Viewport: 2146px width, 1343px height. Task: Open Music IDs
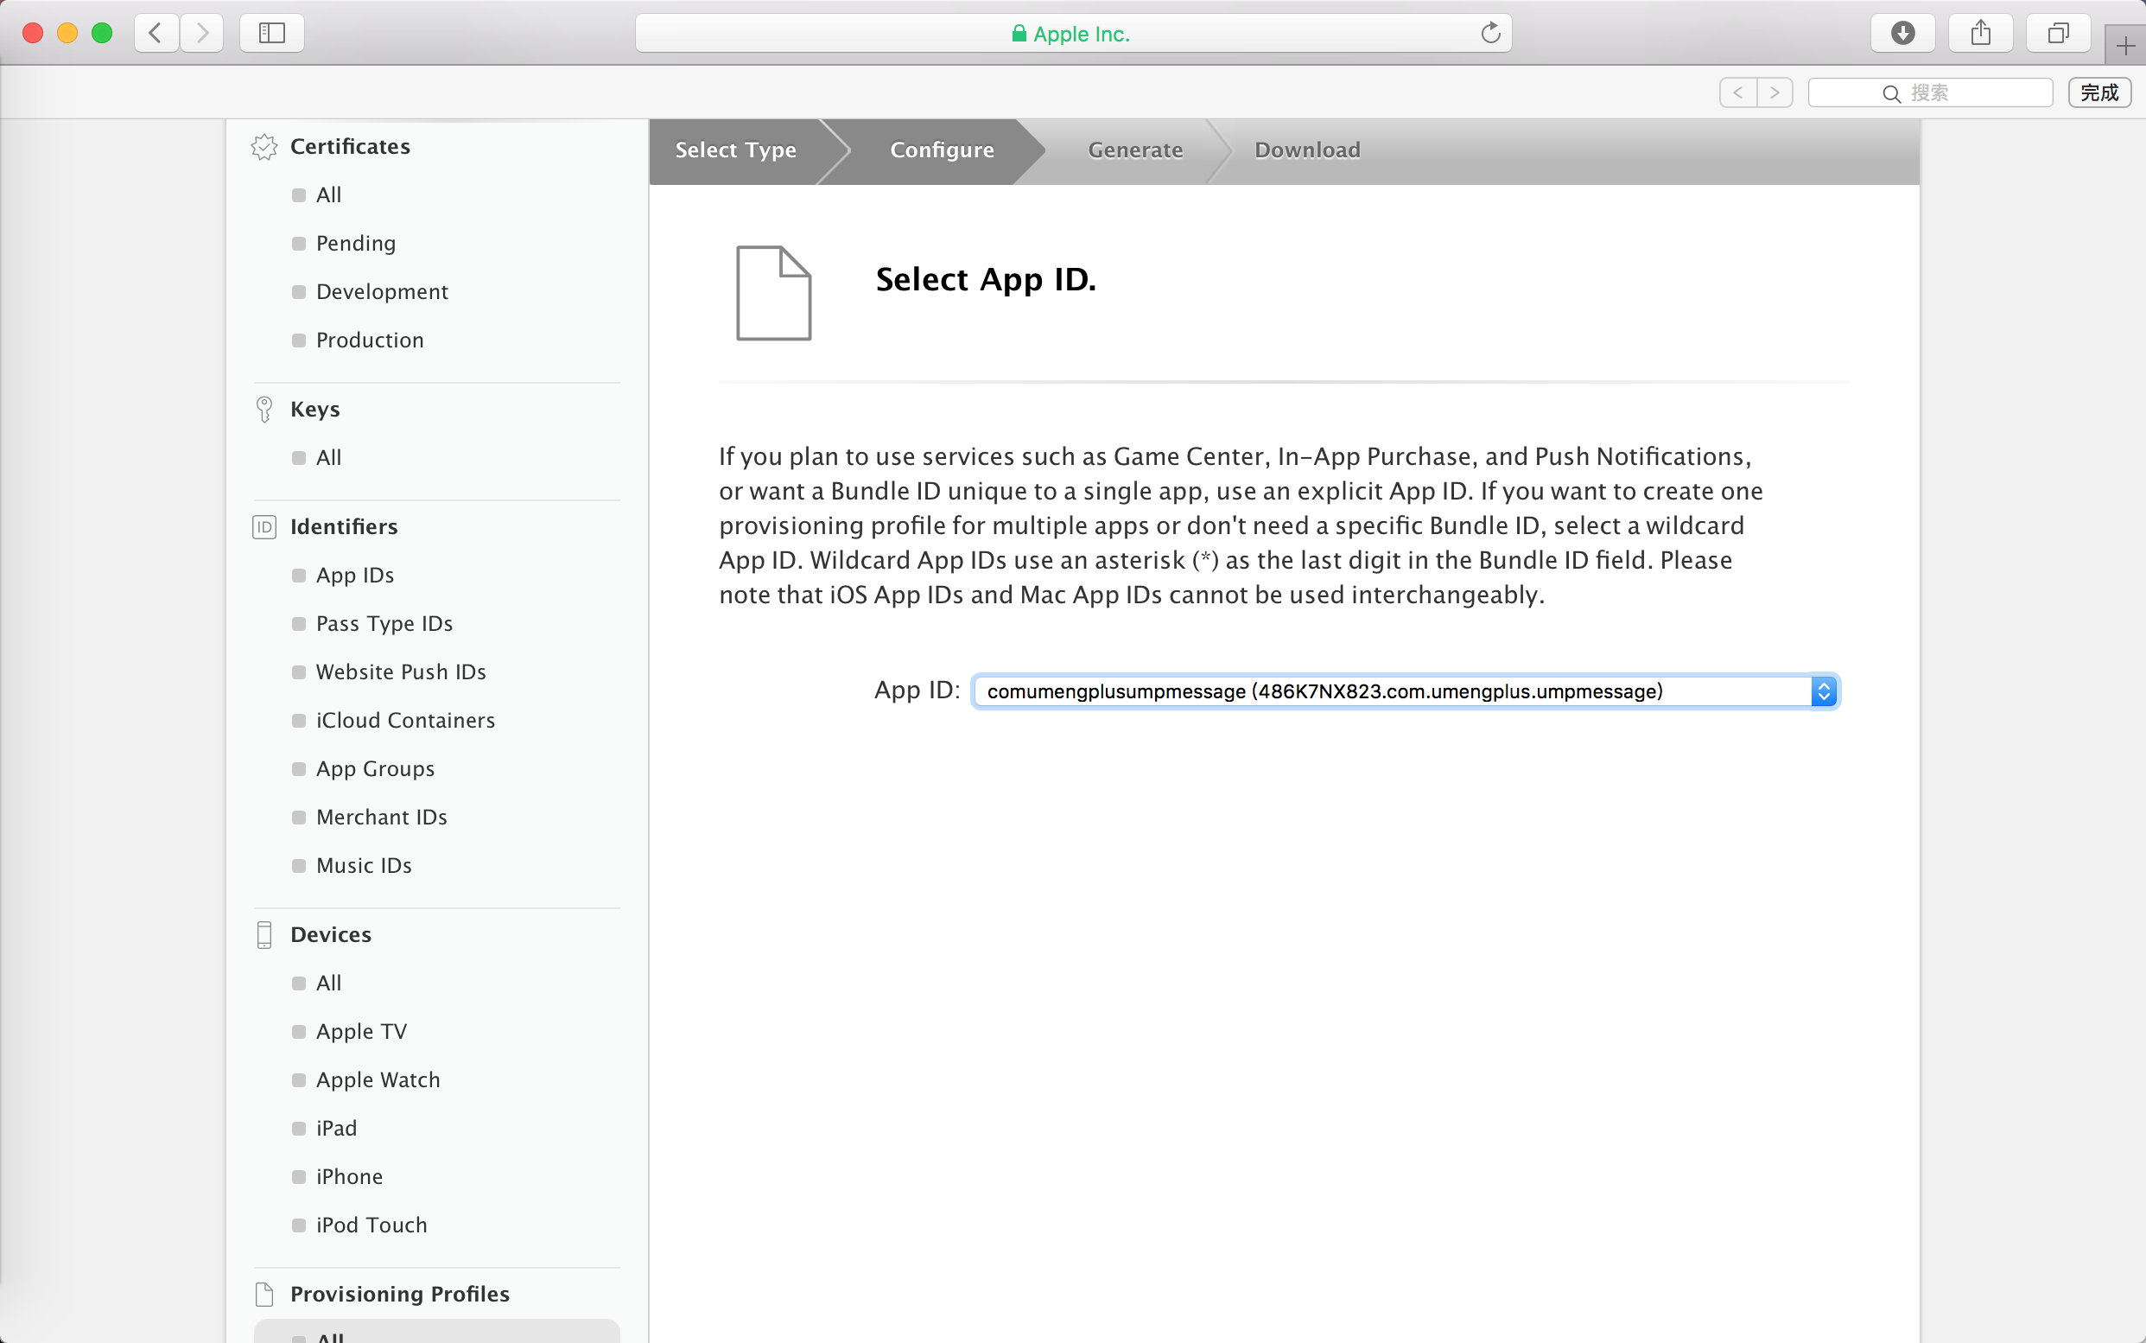coord(363,866)
